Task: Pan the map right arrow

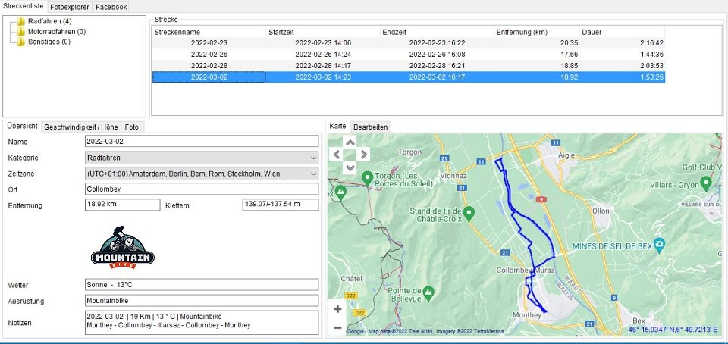Action: tap(364, 155)
